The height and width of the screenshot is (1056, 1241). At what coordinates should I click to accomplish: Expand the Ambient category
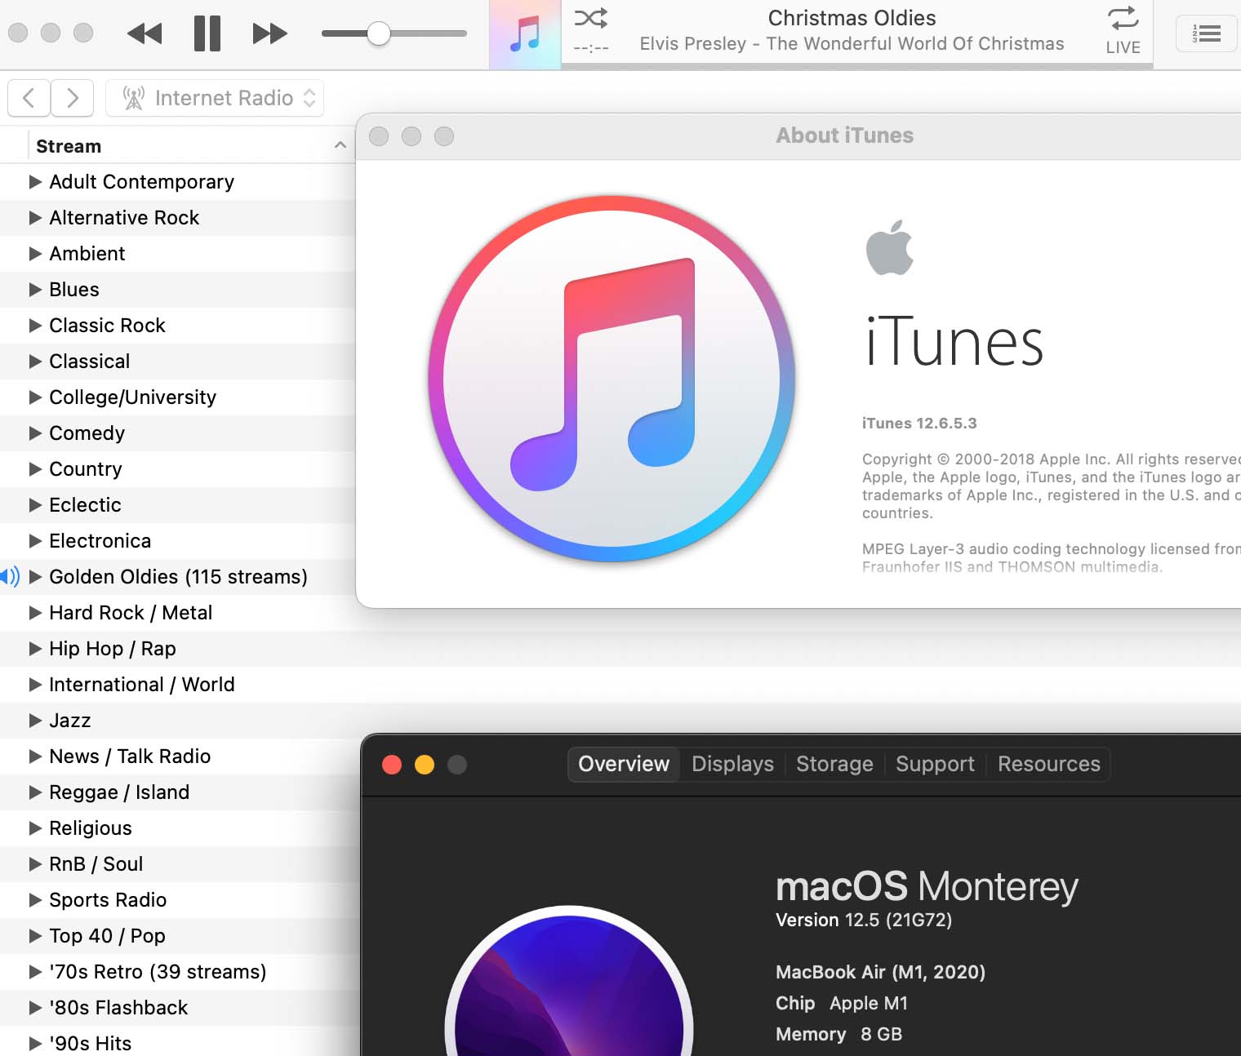click(x=35, y=254)
